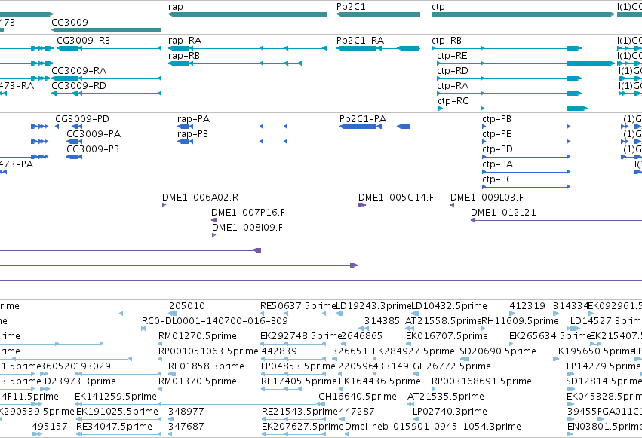Screen dimensions: 642x438
Task: Select EST SD20690.5prime label
Action: click(x=498, y=351)
